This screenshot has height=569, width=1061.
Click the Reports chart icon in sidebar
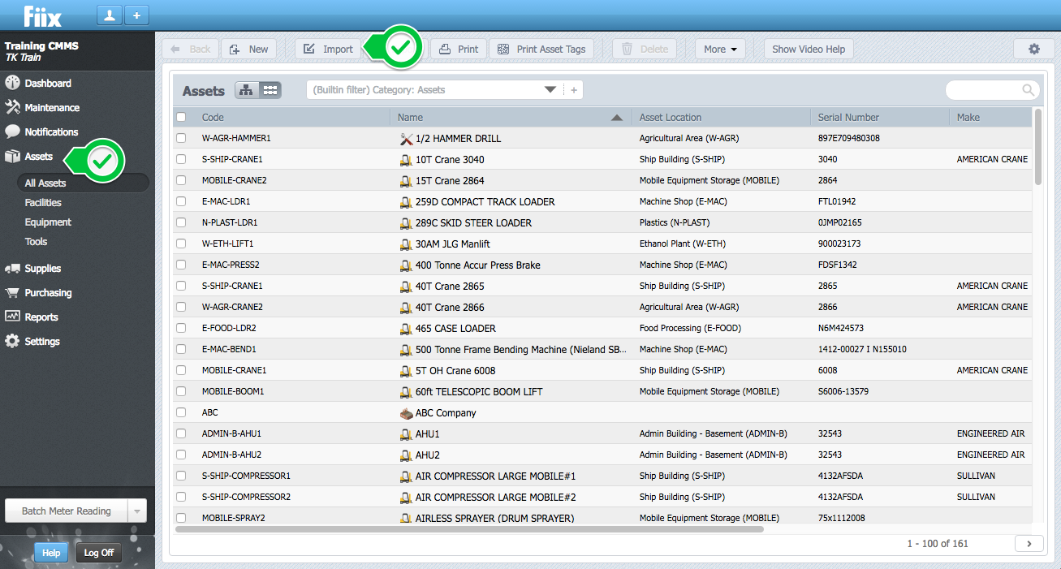[x=12, y=317]
